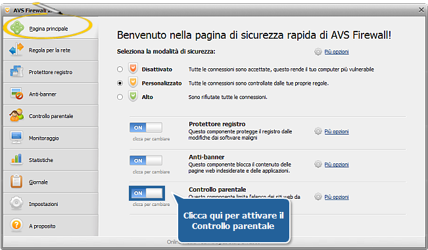Click AVS Firewall title bar shield icon
Image resolution: width=428 pixels, height=250 pixels.
click(x=7, y=10)
